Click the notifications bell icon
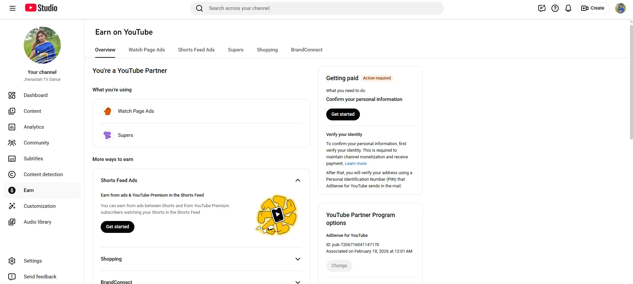633x284 pixels. click(568, 8)
